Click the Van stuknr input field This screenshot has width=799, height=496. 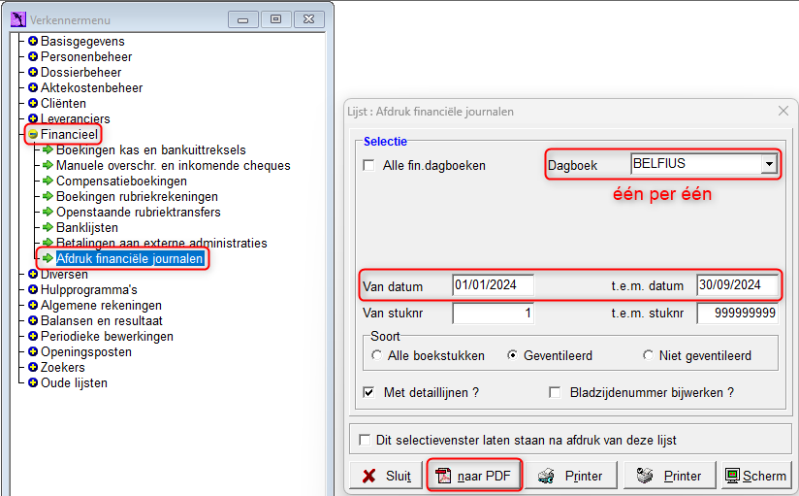[x=493, y=313]
